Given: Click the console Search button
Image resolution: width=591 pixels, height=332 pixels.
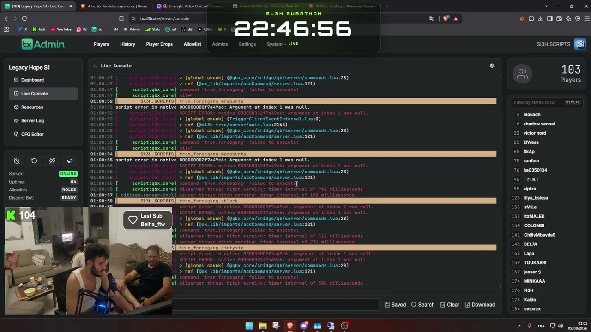Looking at the screenshot, I should click(x=423, y=305).
